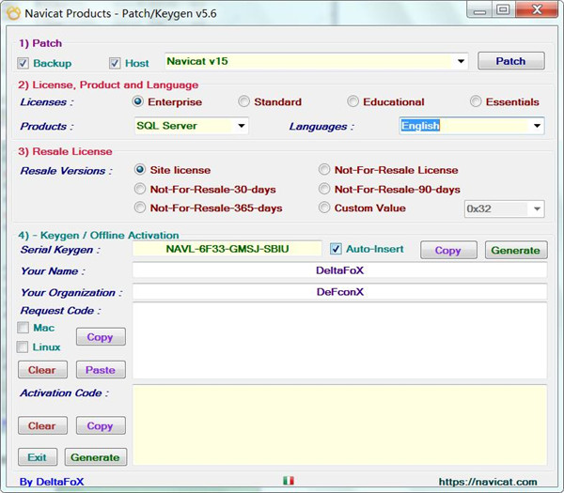Toggle the Backup checkbox
This screenshot has height=493, width=564.
tap(23, 63)
